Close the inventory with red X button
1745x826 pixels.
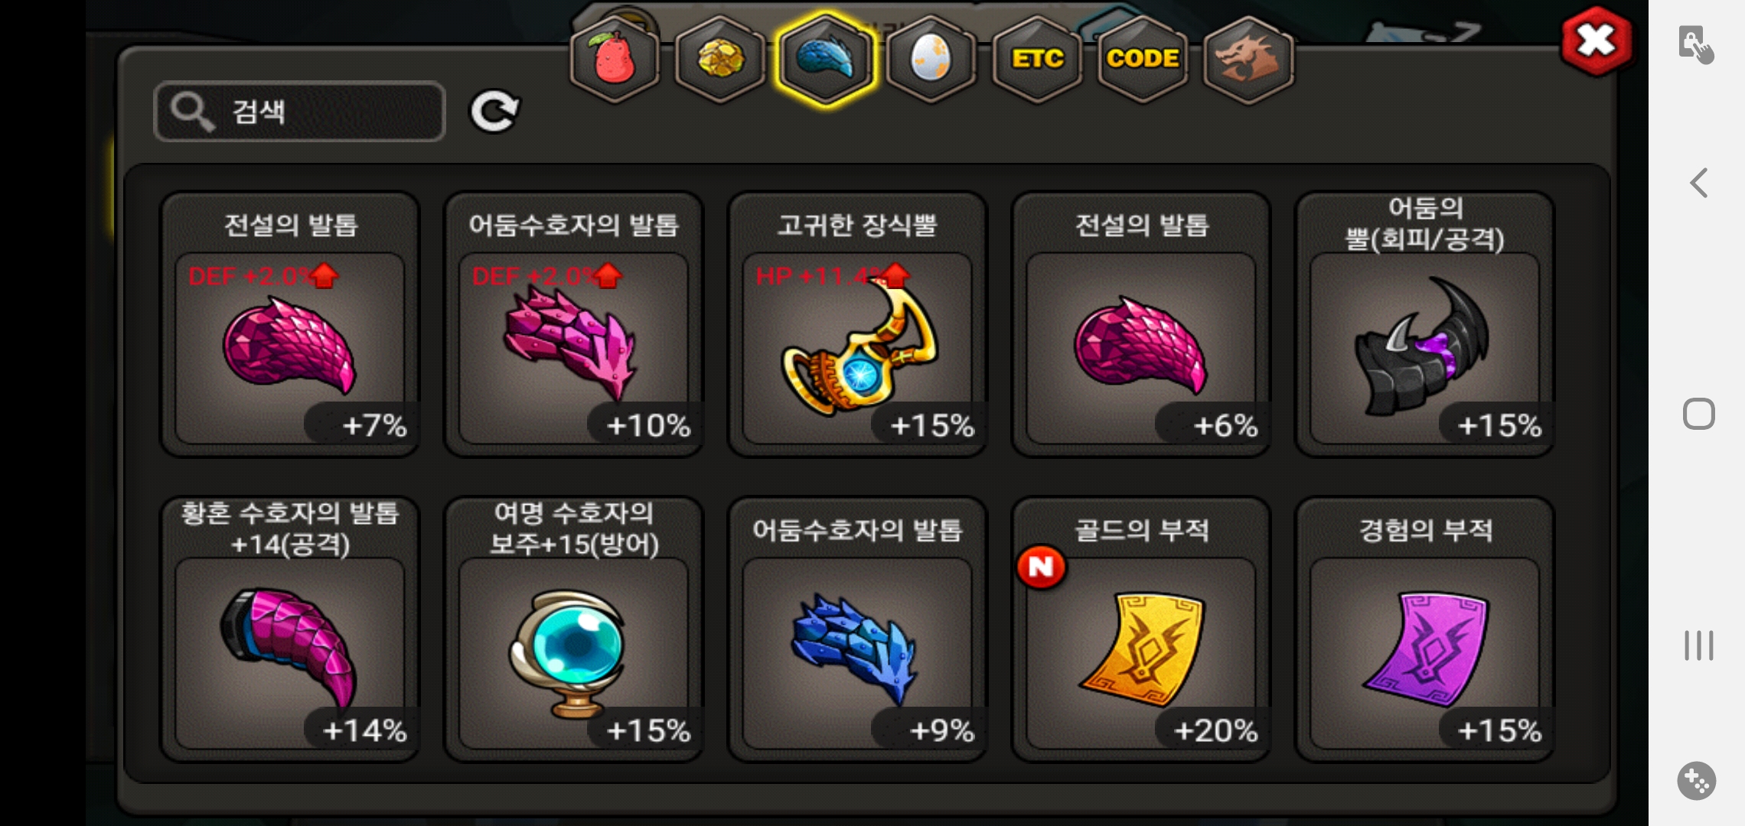coord(1596,41)
